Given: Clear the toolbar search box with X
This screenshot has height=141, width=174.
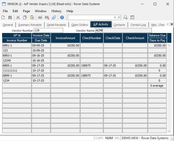Looking at the screenshot, I should [115, 17].
